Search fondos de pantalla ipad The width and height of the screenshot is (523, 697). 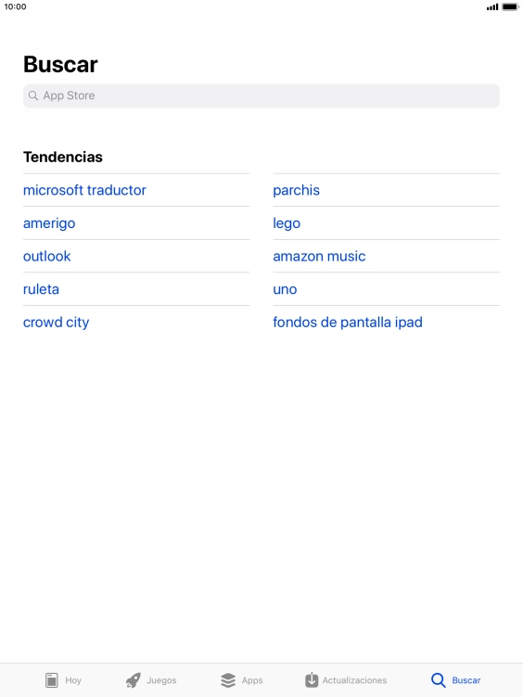click(x=348, y=323)
